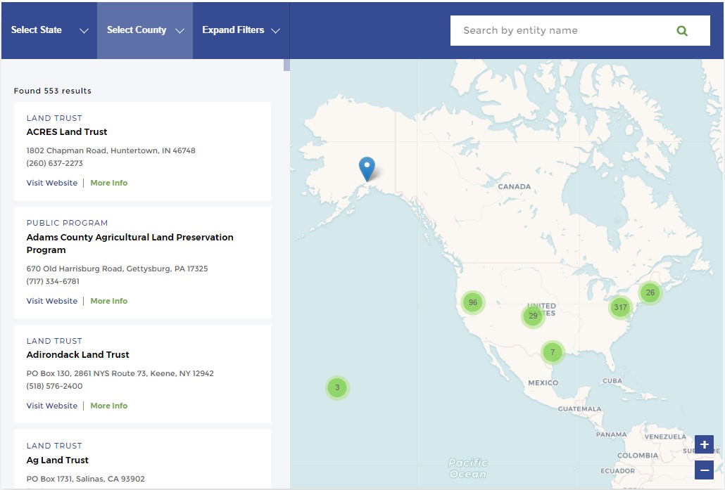Zoom in using the map plus button
Viewport: 725px width, 490px height.
(704, 444)
